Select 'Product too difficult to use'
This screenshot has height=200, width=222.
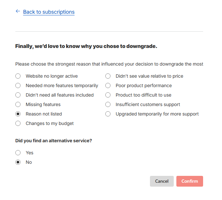tap(108, 95)
